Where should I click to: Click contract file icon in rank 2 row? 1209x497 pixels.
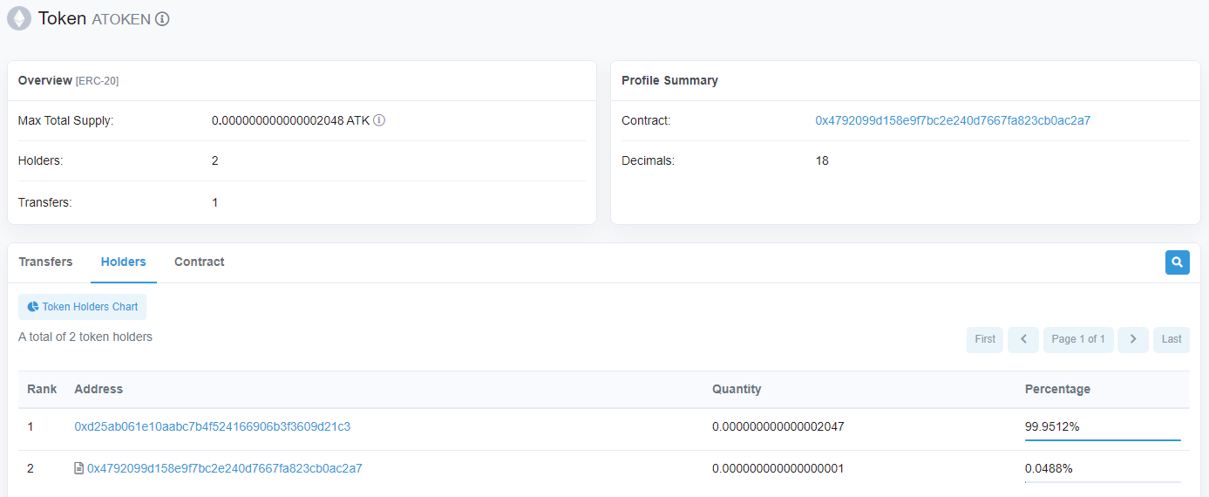(x=79, y=468)
